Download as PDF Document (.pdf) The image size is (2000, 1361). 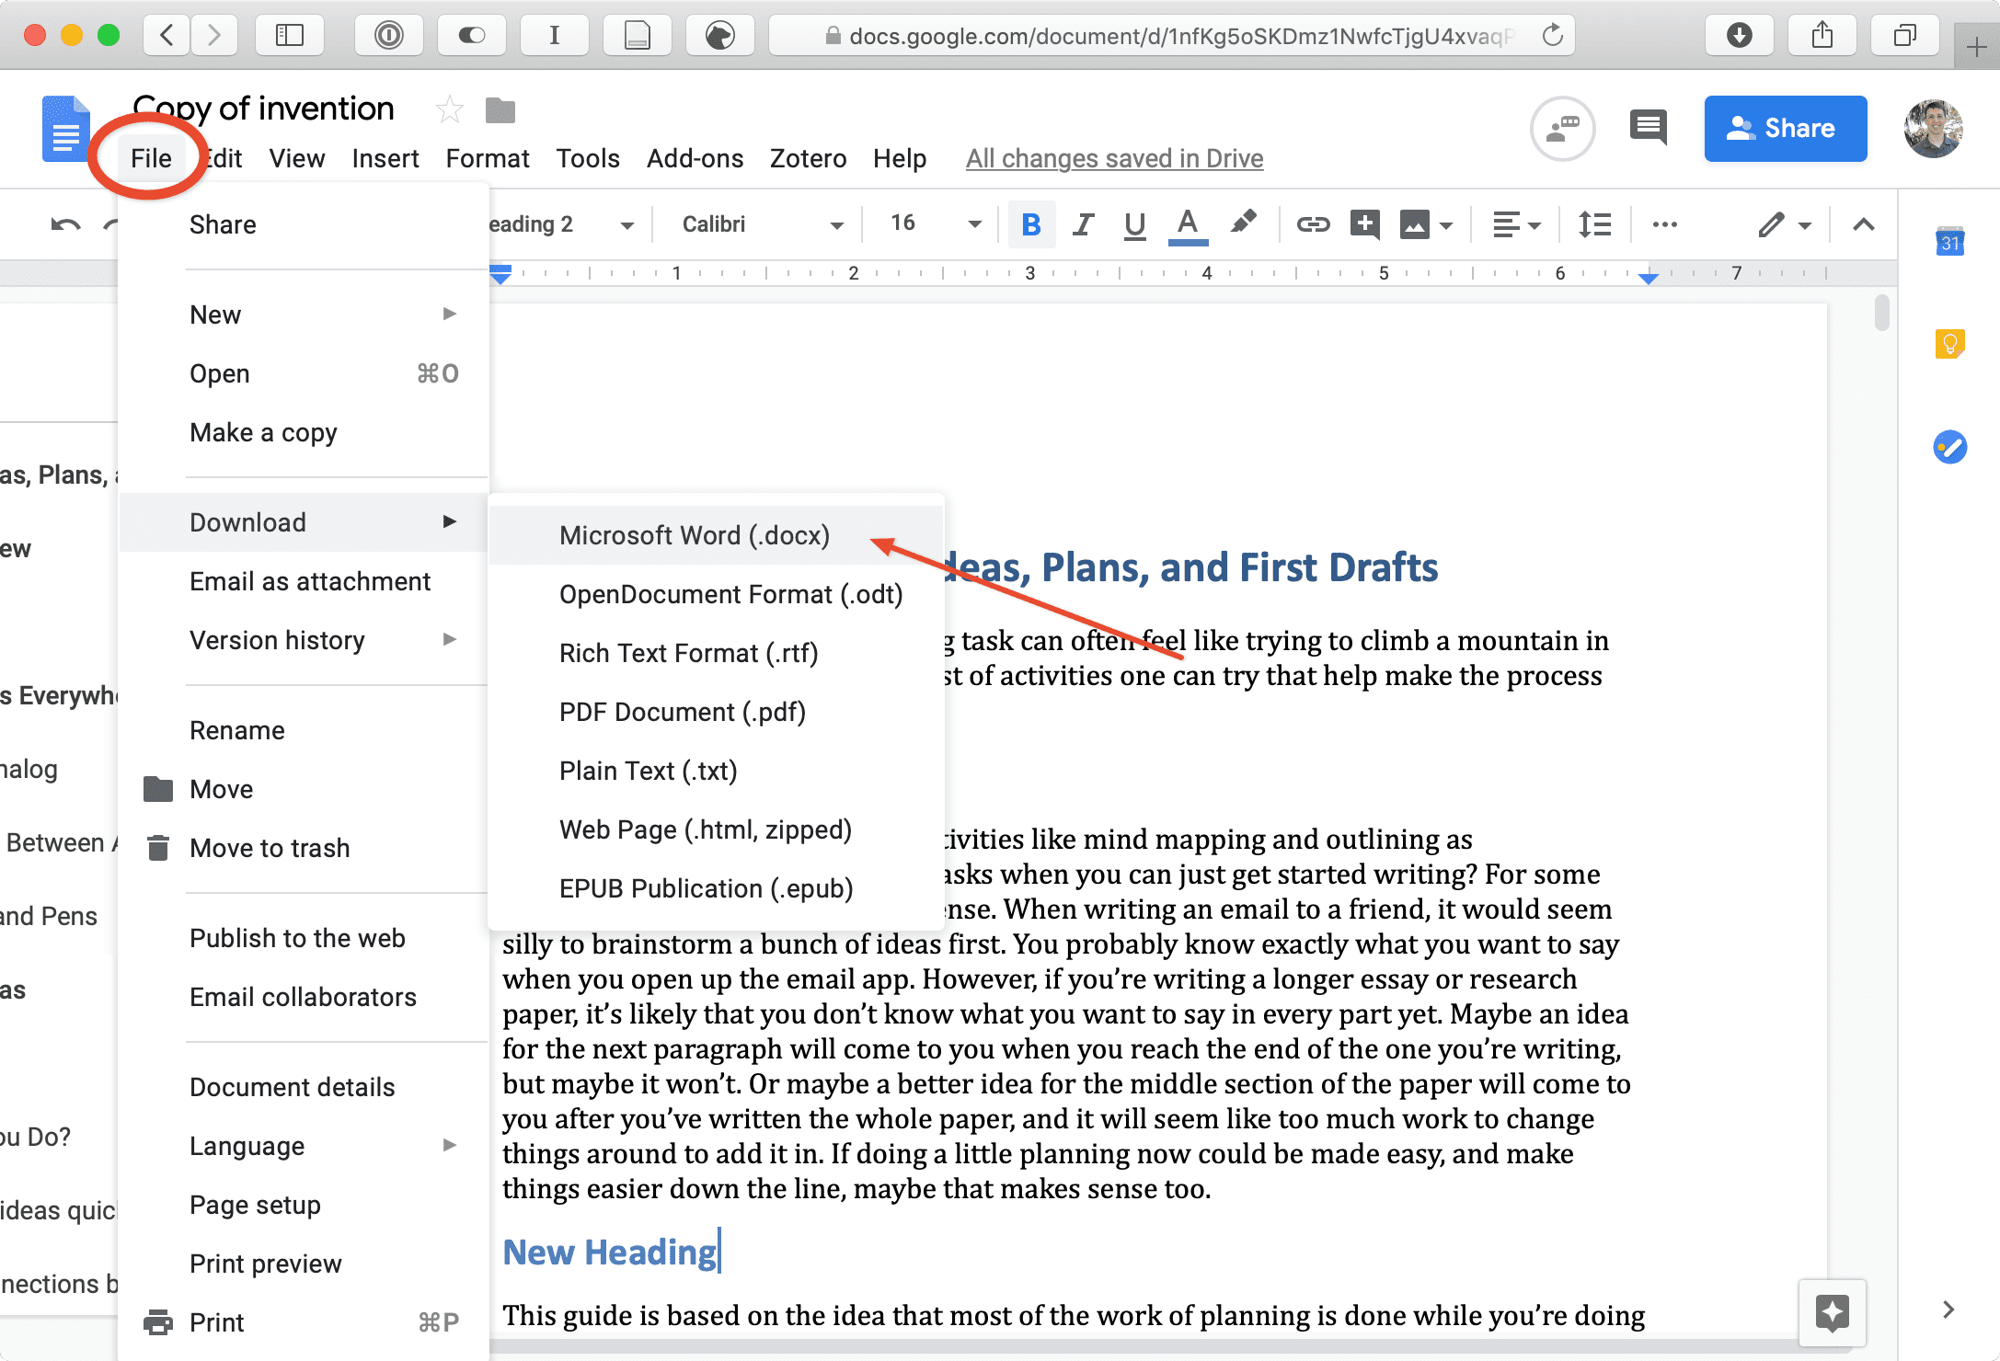coord(716,712)
